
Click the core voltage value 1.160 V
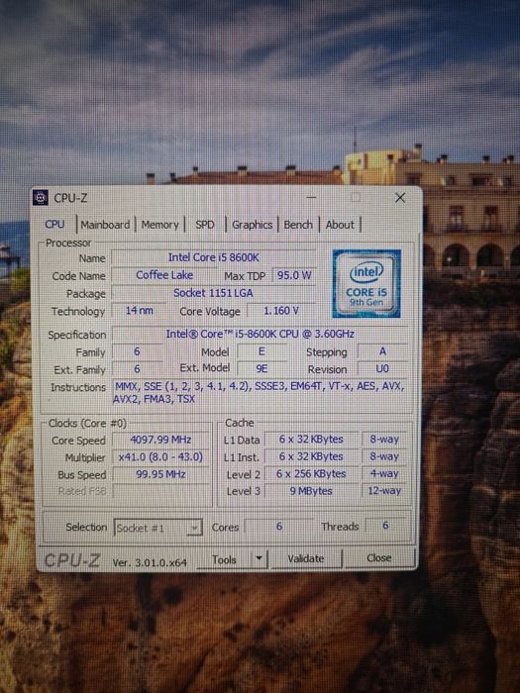(x=281, y=310)
